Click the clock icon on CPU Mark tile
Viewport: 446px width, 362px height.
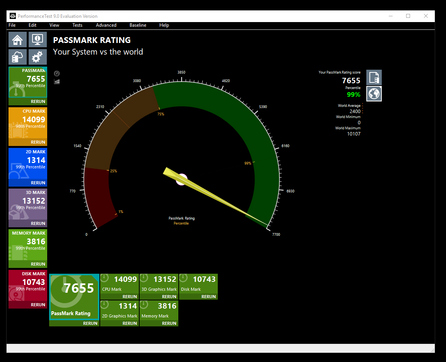[x=105, y=278]
